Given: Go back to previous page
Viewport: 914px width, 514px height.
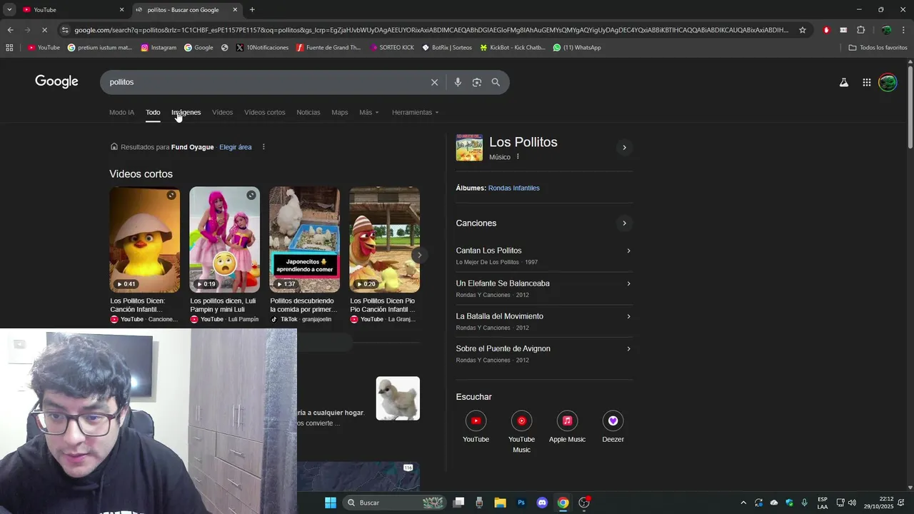Looking at the screenshot, I should click(x=10, y=30).
